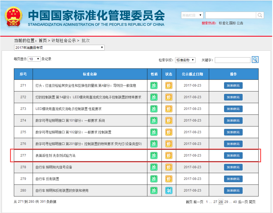Screen dimensions: 273x213
Task: Open the 所有栏目 category dropdown
Action: pyautogui.click(x=192, y=15)
